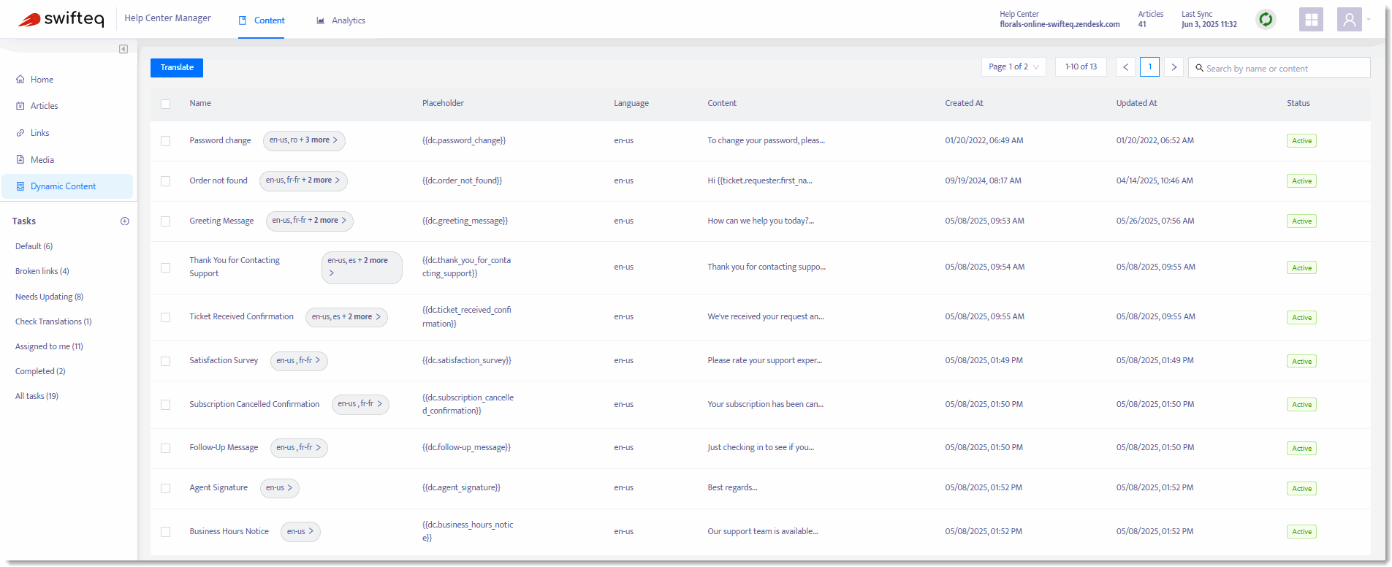Open Media in the sidebar
The width and height of the screenshot is (1392, 567).
click(42, 160)
